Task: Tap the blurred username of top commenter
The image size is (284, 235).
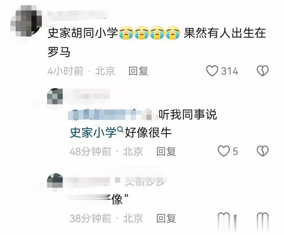Action: 79,15
